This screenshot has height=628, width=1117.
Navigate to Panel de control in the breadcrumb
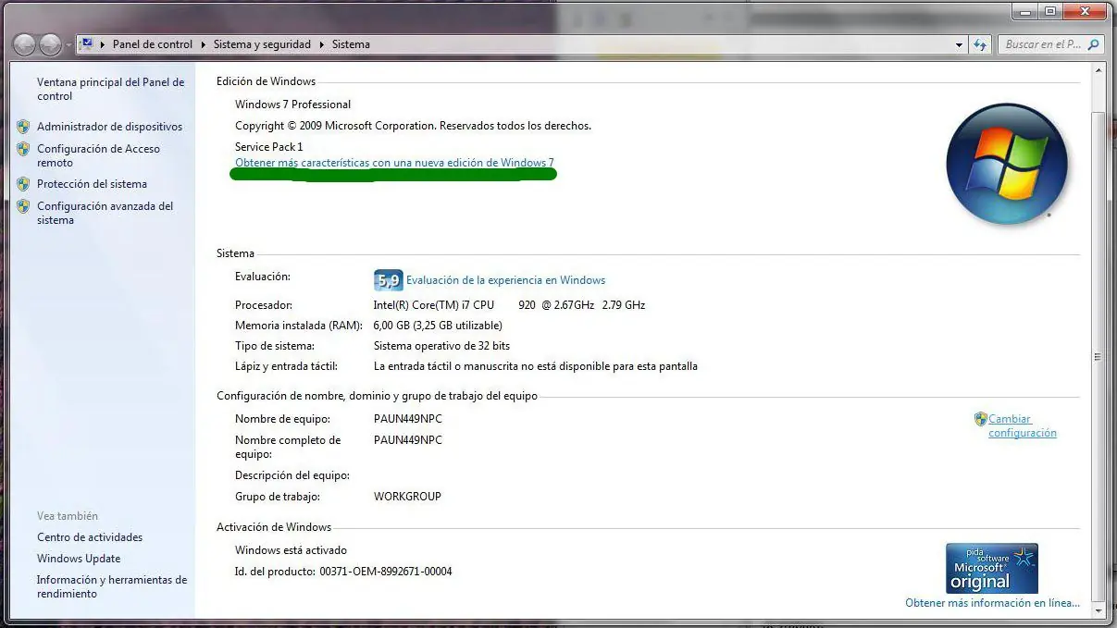click(x=152, y=43)
